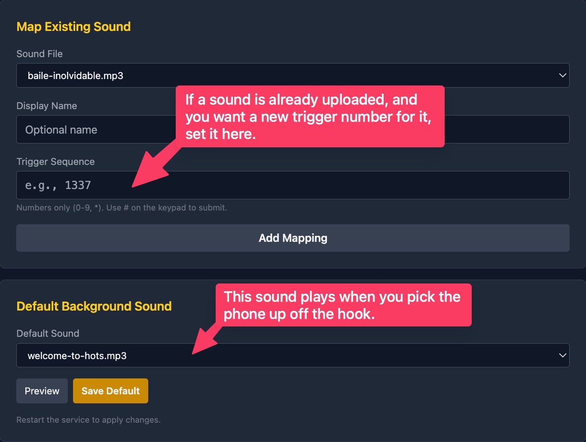Click inside the Display Name text field
The height and width of the screenshot is (442, 586).
click(95, 129)
